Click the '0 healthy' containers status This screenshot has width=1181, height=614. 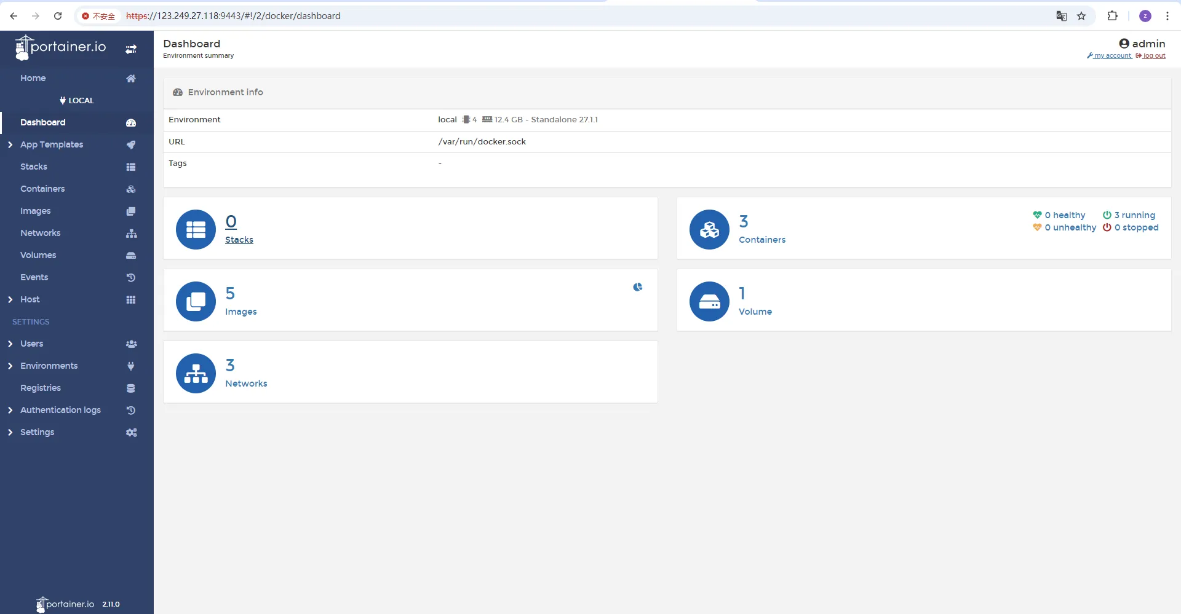pyautogui.click(x=1059, y=216)
